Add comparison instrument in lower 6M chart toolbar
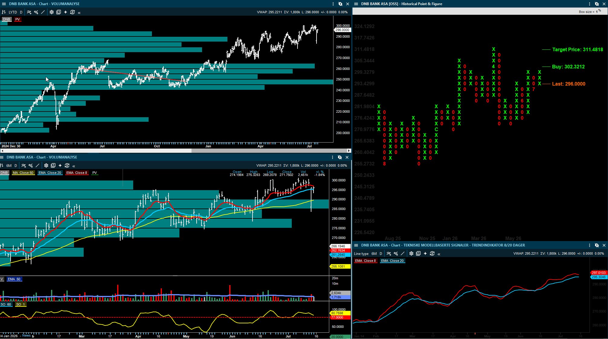 click(31, 165)
